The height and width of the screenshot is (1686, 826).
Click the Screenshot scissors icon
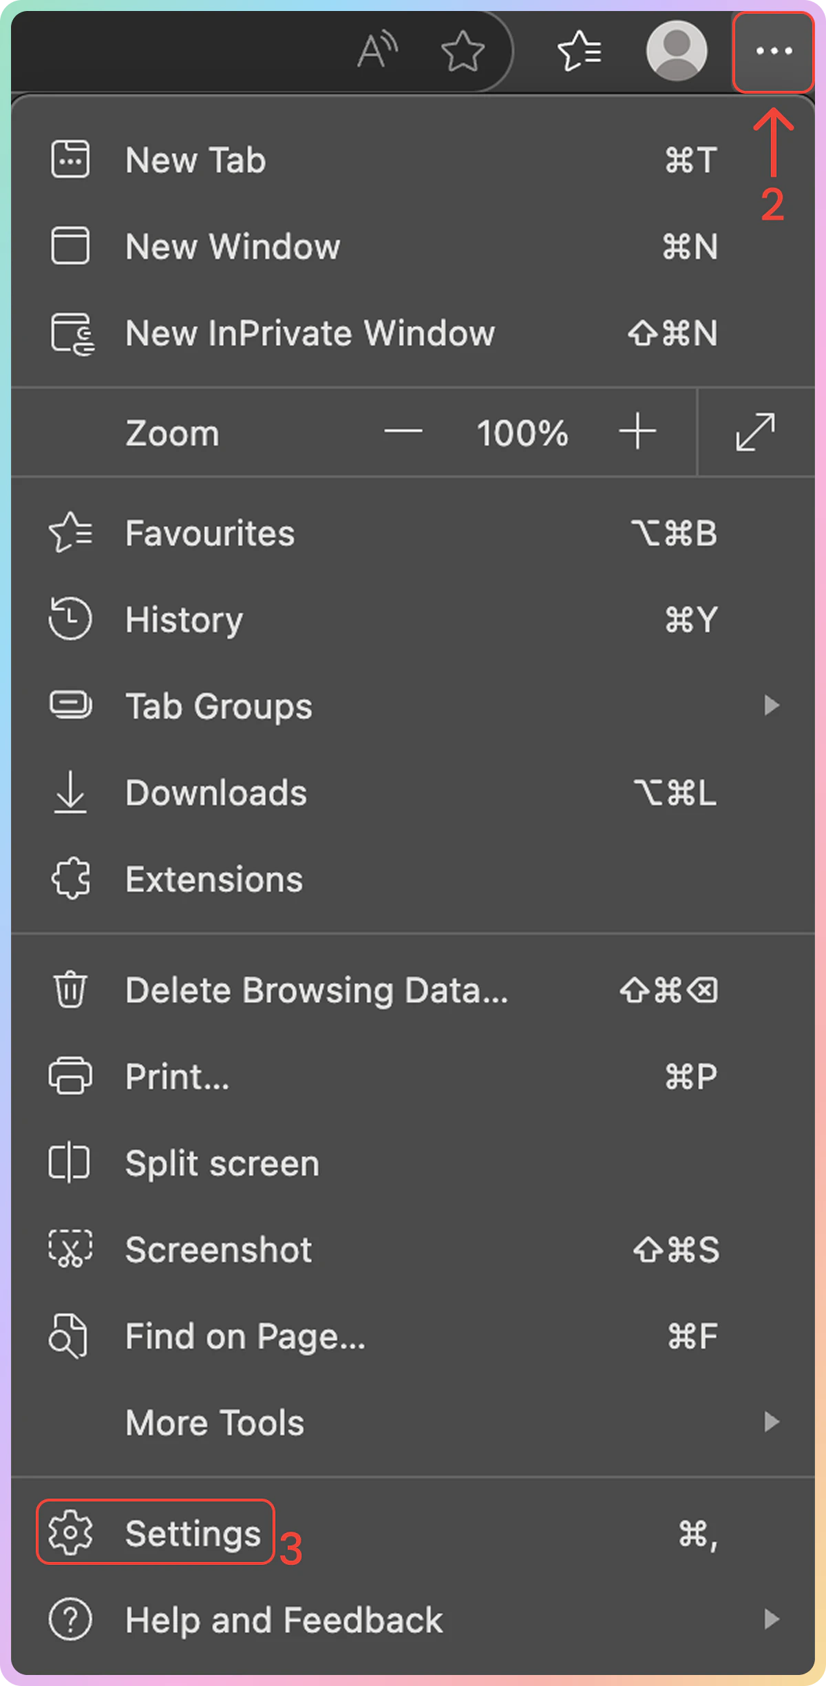[x=70, y=1249]
